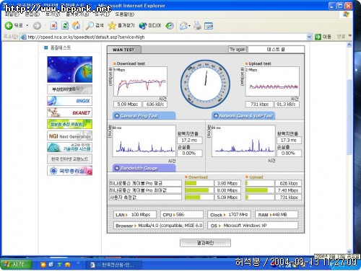Open the Media toolbar button

pos(149,25)
